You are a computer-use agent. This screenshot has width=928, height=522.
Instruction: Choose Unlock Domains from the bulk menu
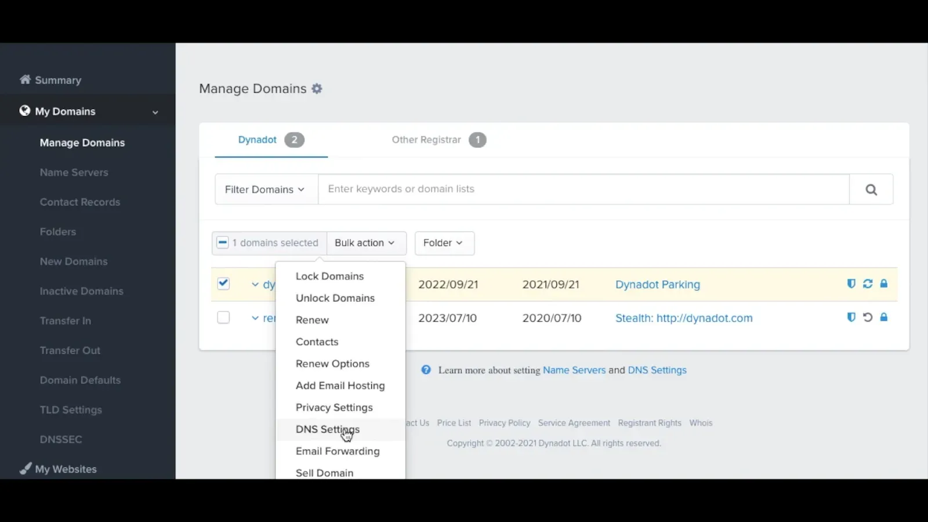[335, 298]
